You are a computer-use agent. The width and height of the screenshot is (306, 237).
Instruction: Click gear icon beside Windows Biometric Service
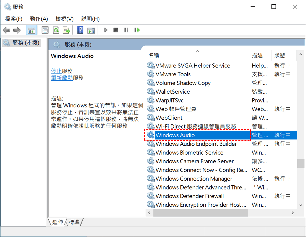pyautogui.click(x=151, y=153)
